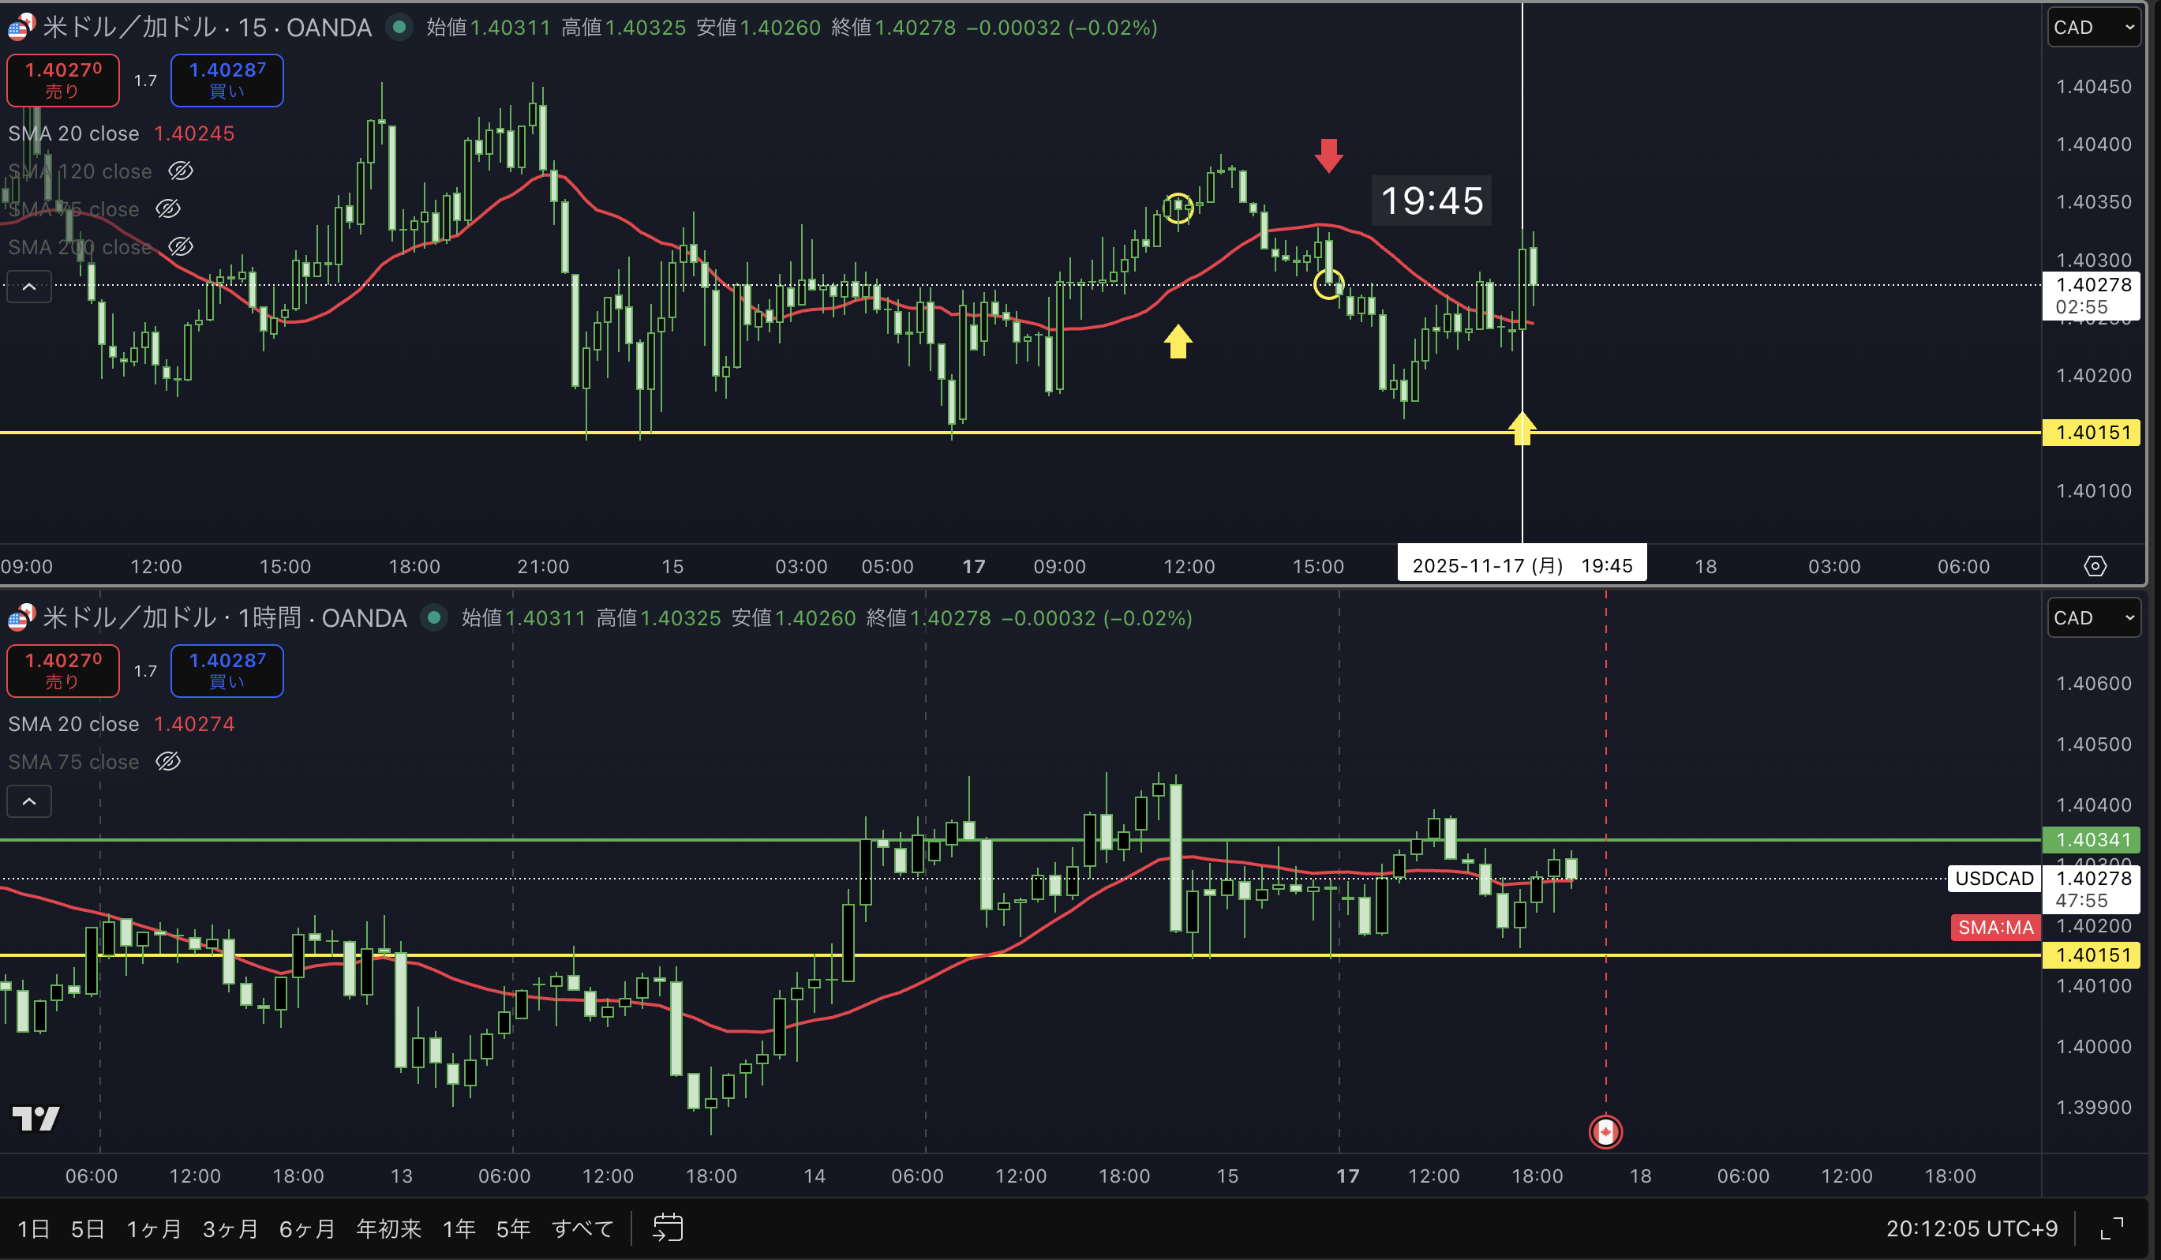Screen dimensions: 2161x1260
Task: Switch to the 年初来 range
Action: tap(388, 1228)
